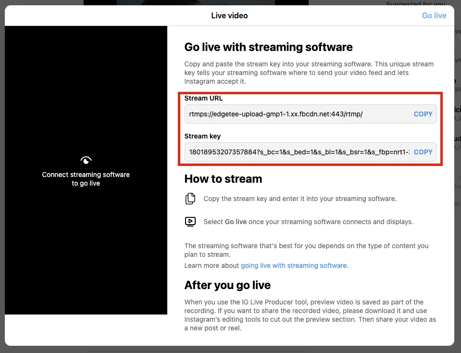
Task: Click the 'Select Go live once your streaming software connects' text
Action: click(x=309, y=222)
